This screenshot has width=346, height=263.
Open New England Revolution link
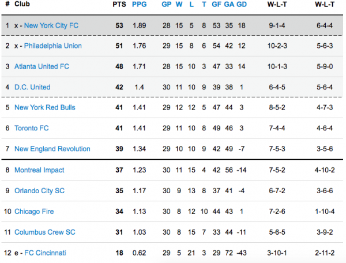tap(52, 149)
